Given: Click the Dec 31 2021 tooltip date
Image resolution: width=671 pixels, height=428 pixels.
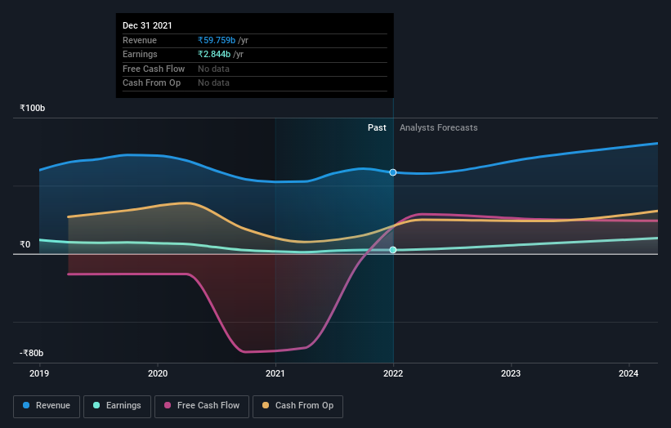Looking at the screenshot, I should click(147, 25).
